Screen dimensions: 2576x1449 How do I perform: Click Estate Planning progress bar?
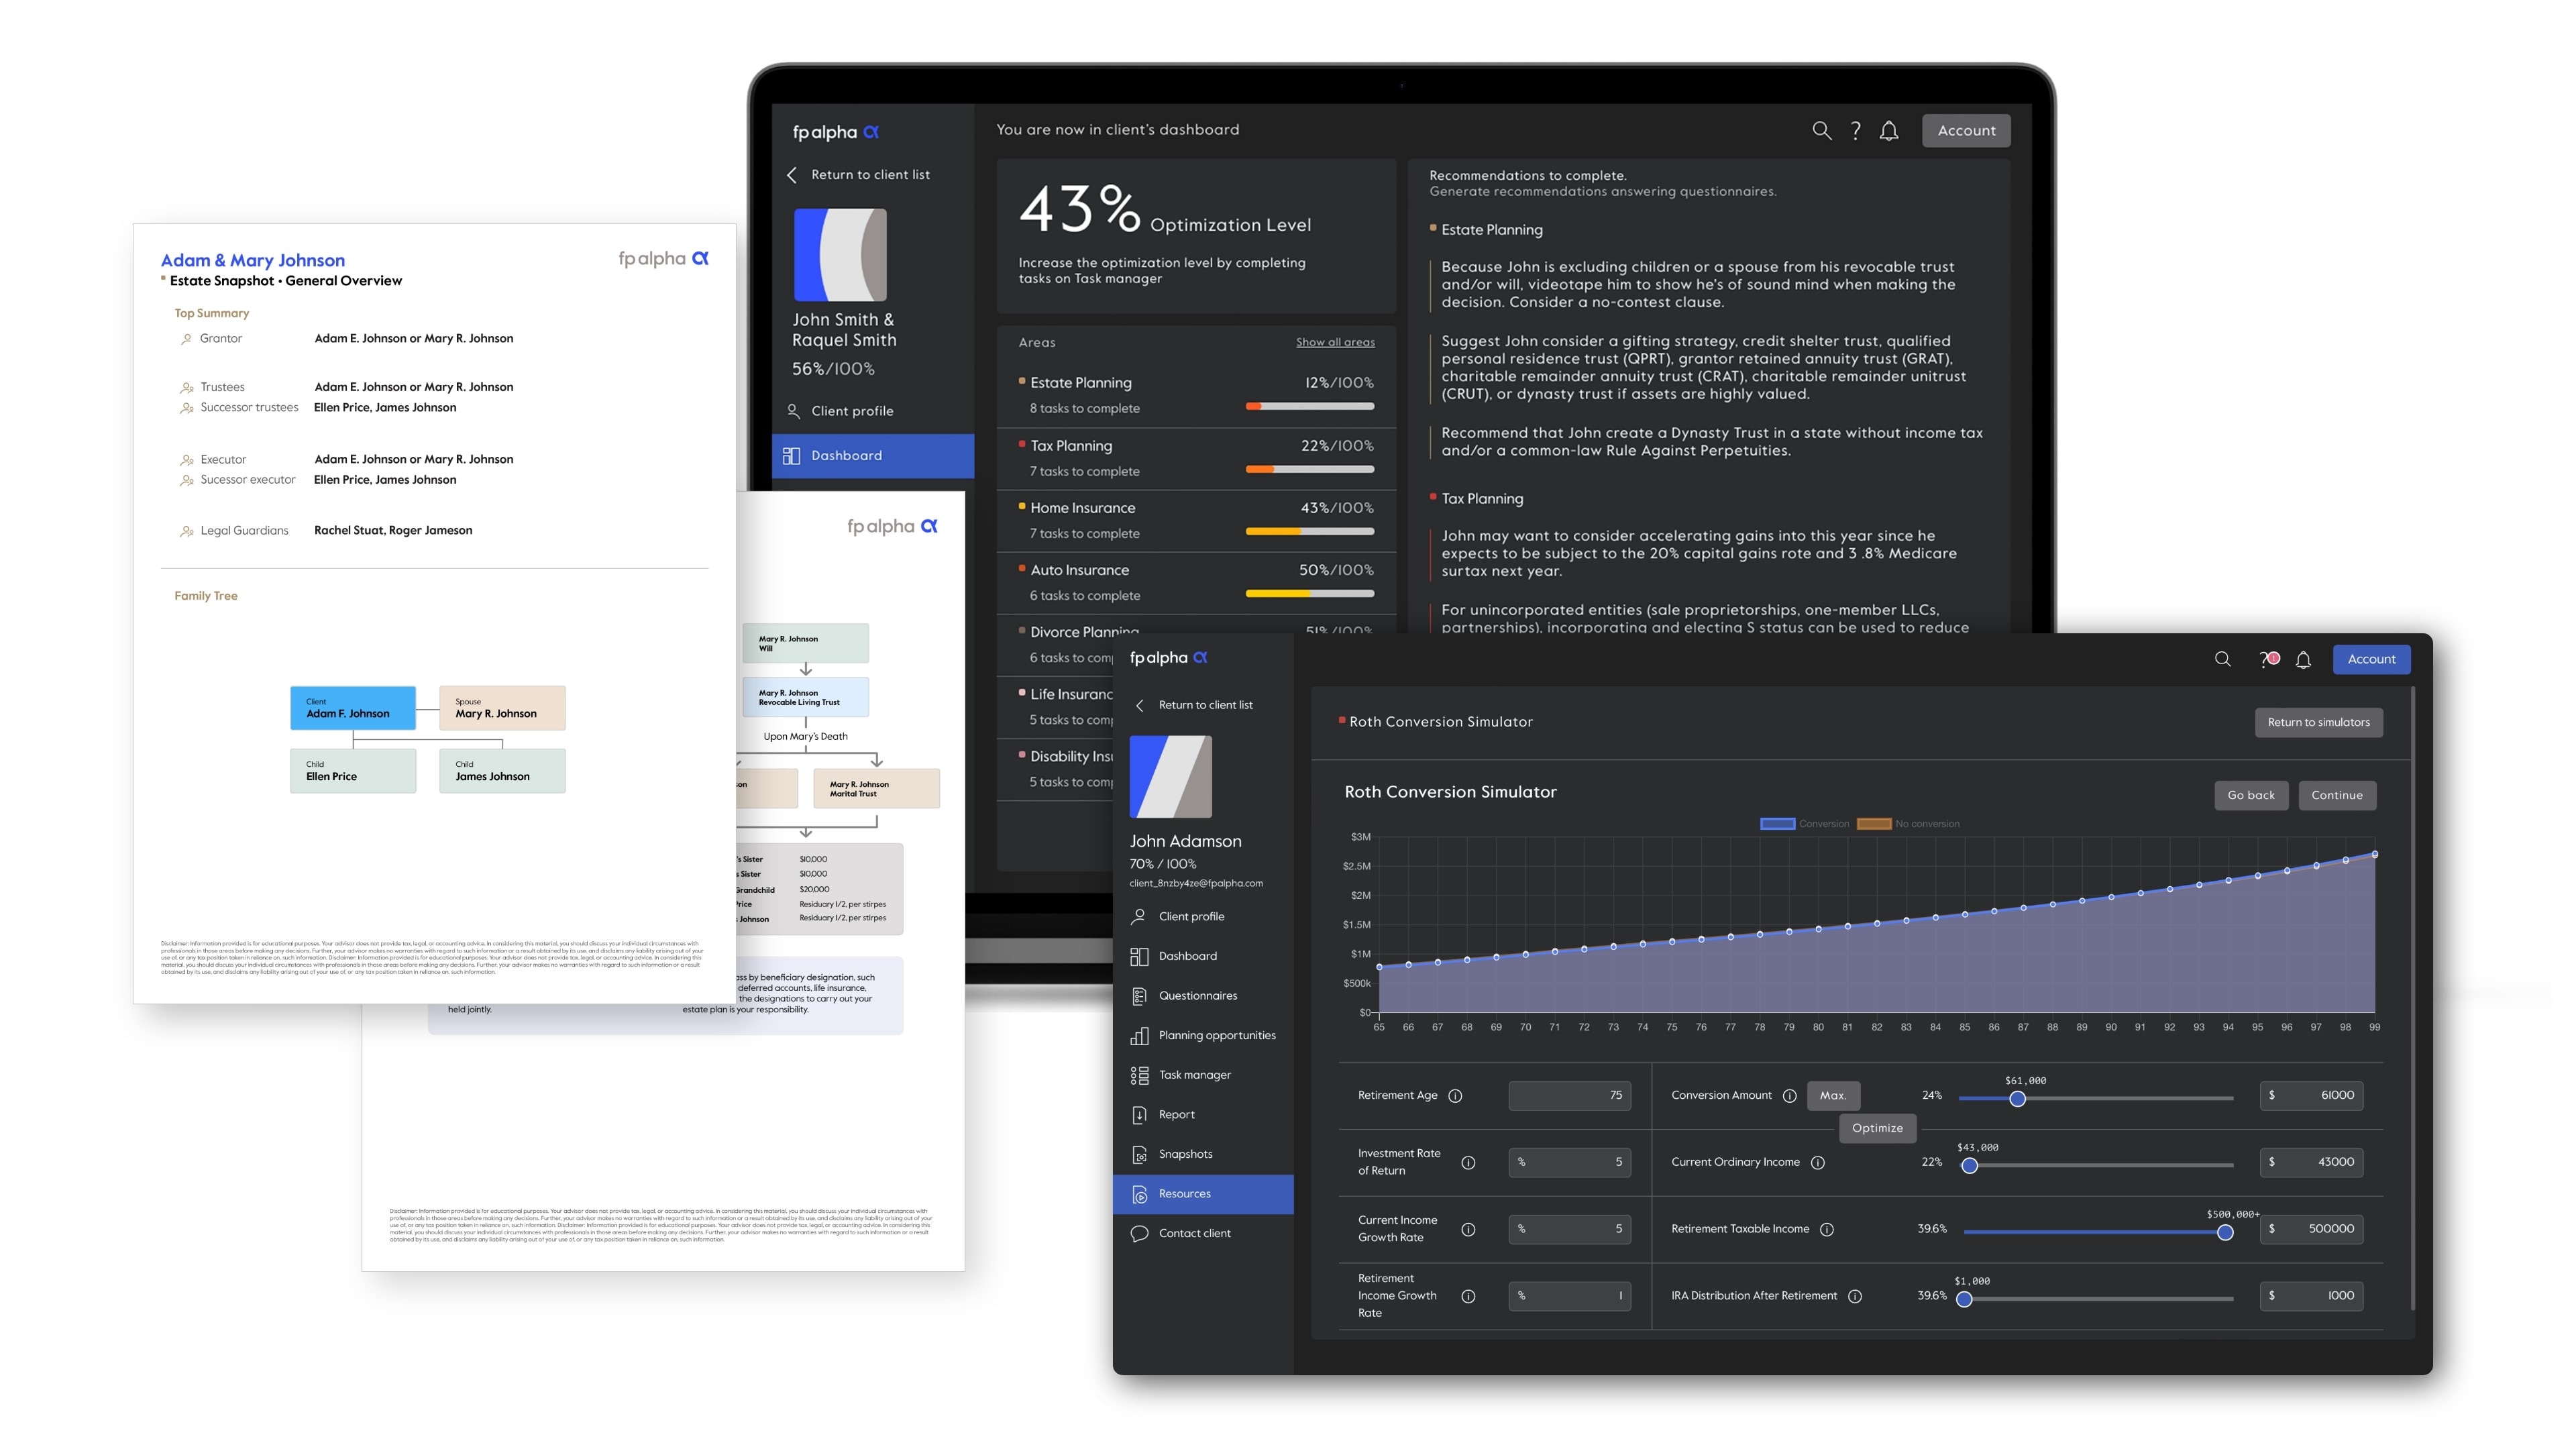(x=1309, y=406)
